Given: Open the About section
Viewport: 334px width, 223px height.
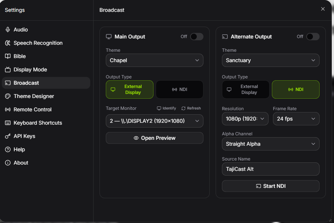Looking at the screenshot, I should point(46,163).
